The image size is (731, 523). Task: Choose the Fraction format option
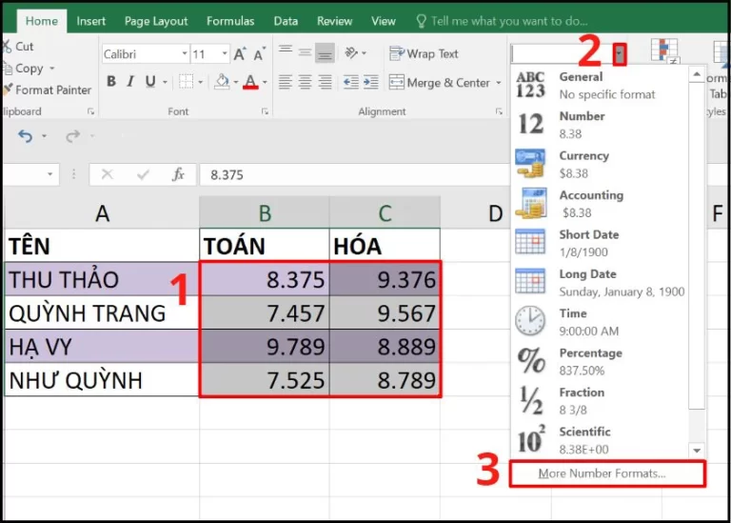[x=600, y=400]
